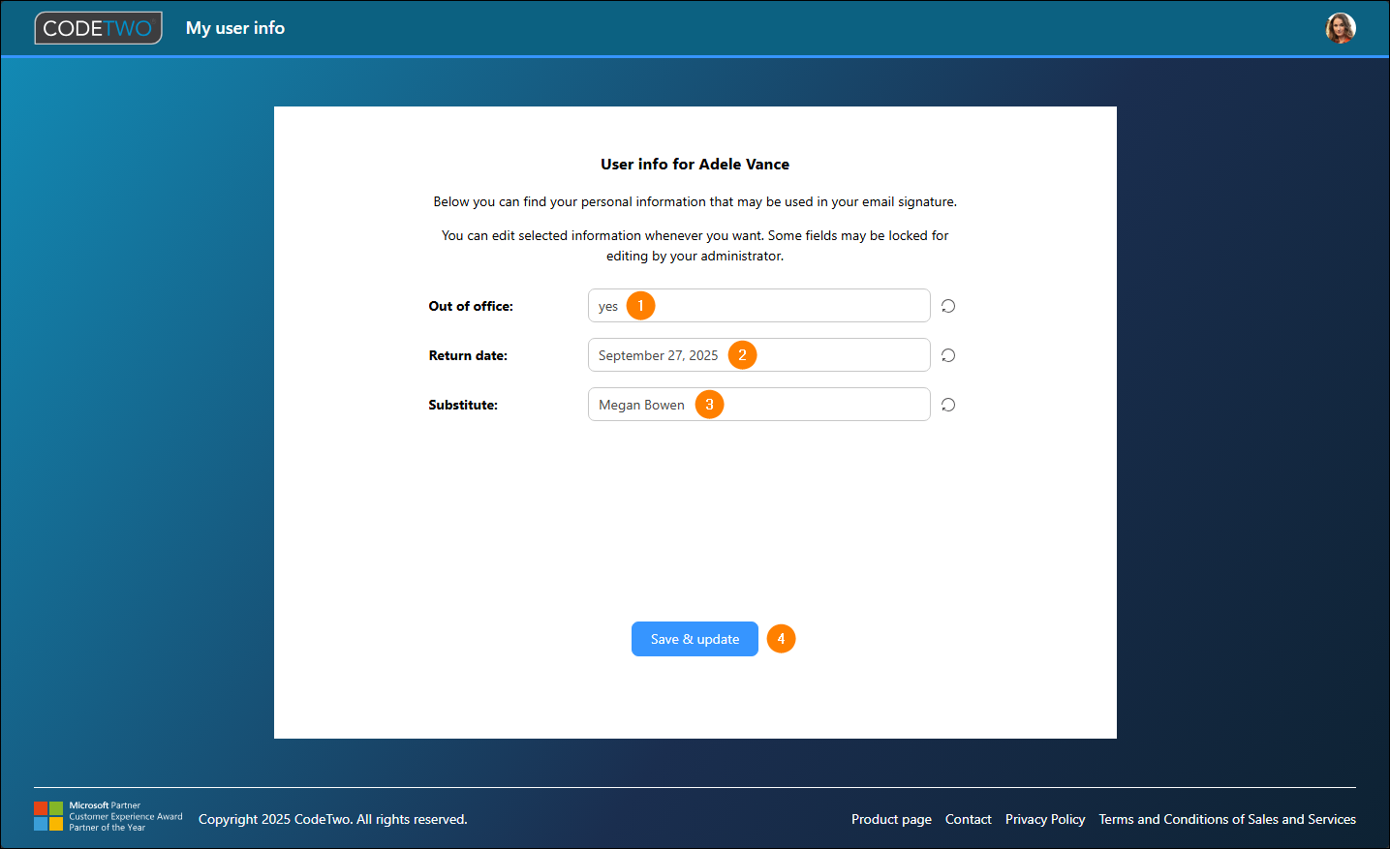Open Terms and Conditions of Sales link

(x=1226, y=819)
